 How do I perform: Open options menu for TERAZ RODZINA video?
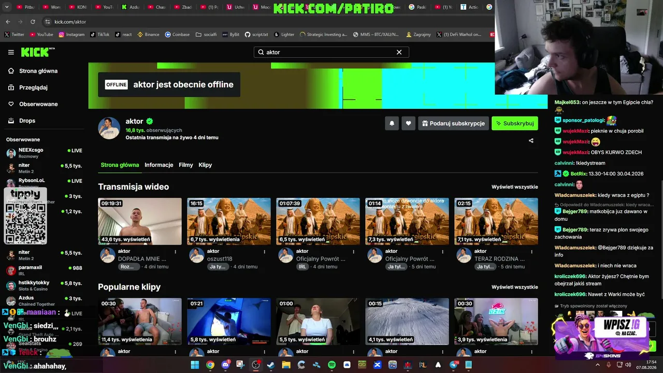[x=532, y=252]
